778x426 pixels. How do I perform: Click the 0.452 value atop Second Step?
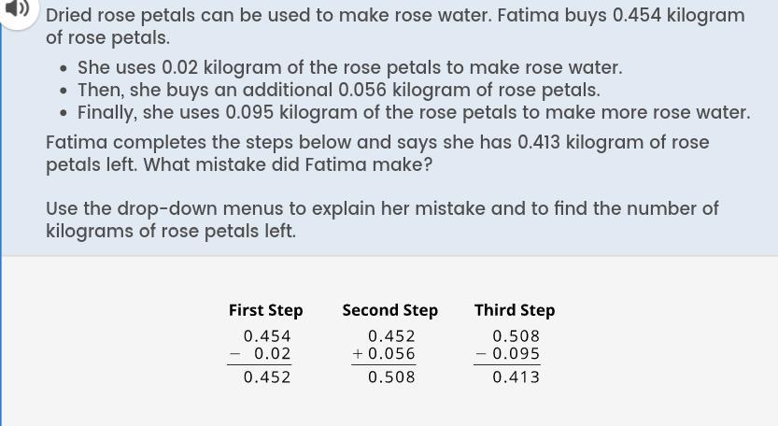point(391,336)
